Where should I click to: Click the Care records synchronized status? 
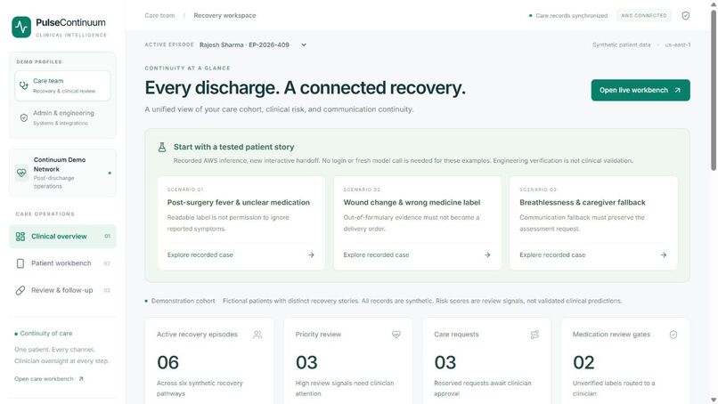568,15
